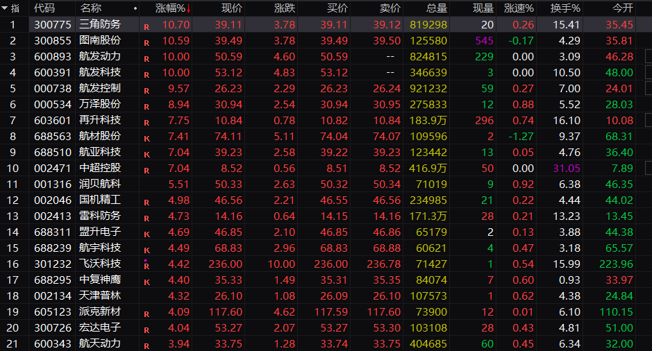This screenshot has width=652, height=351.
Task: Click stock code 002471
Action: [x=51, y=168]
